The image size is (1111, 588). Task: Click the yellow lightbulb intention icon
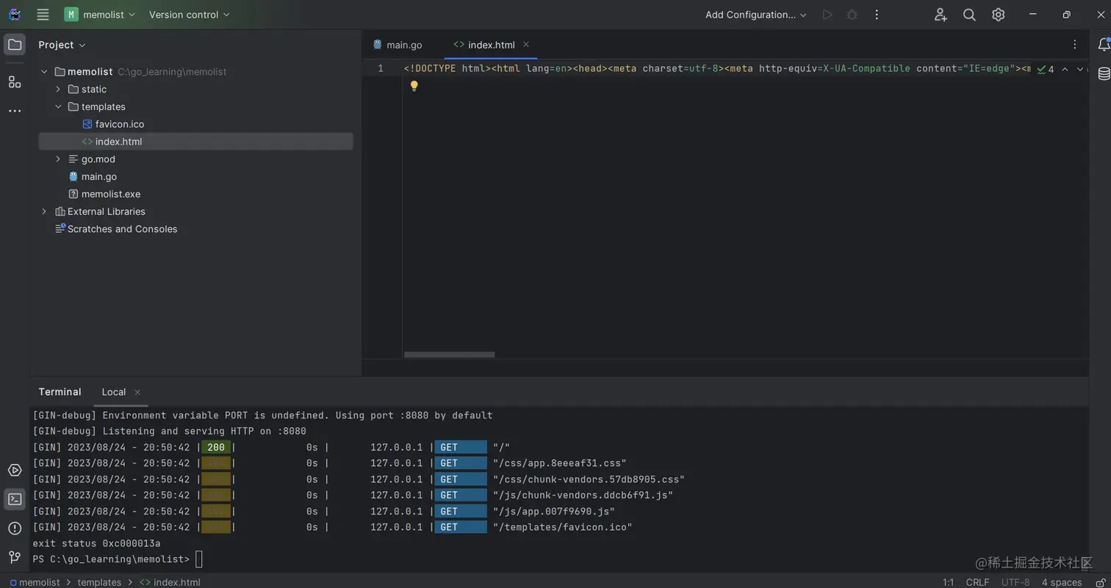(414, 86)
